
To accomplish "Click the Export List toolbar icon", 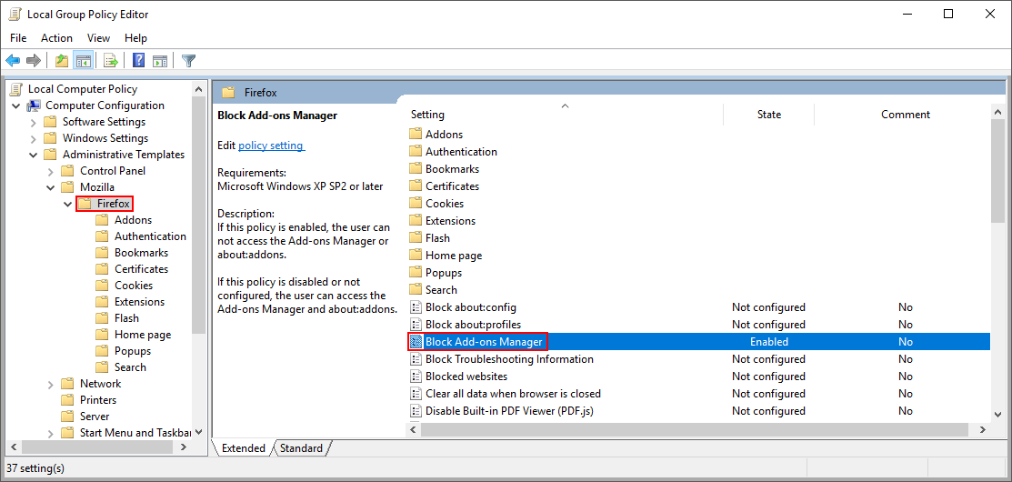I will (x=110, y=61).
